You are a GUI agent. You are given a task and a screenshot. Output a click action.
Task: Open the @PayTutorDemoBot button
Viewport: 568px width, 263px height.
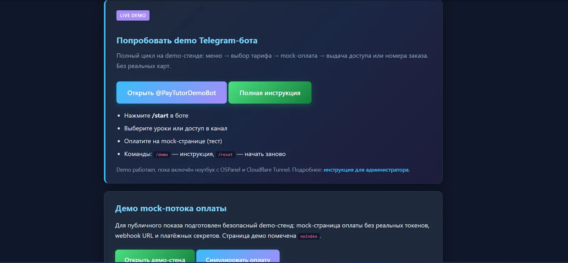(171, 93)
